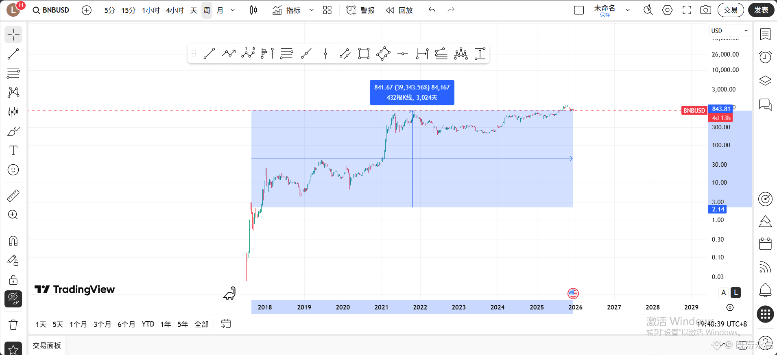The height and width of the screenshot is (355, 777).
Task: Open the candlestick chart type selector
Action: click(253, 10)
